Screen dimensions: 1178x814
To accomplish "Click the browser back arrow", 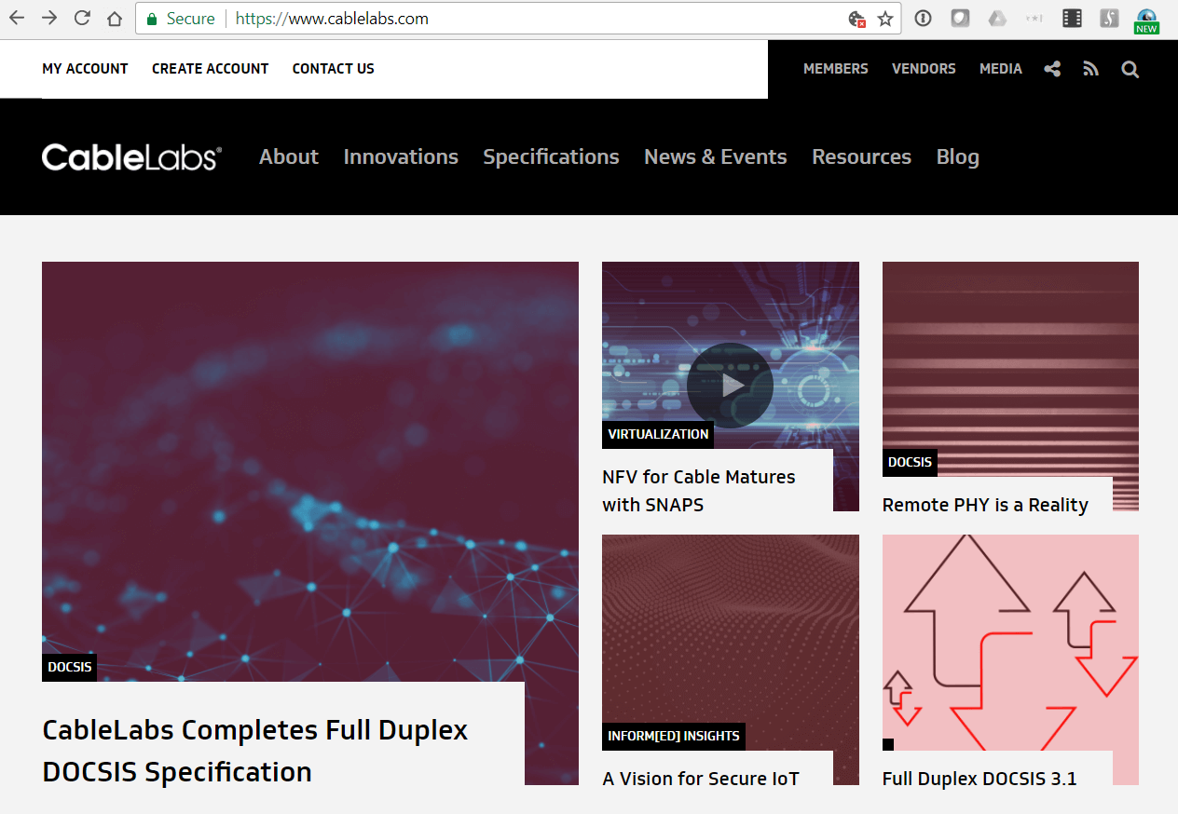I will coord(17,18).
